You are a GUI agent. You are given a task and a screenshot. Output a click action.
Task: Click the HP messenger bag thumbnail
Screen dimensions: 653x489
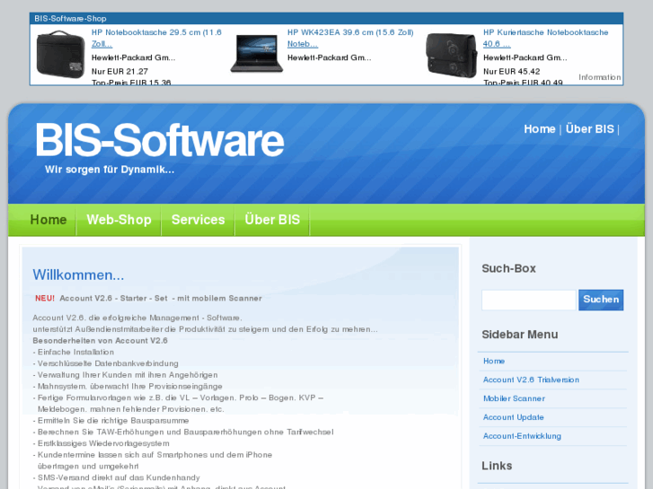click(x=453, y=55)
